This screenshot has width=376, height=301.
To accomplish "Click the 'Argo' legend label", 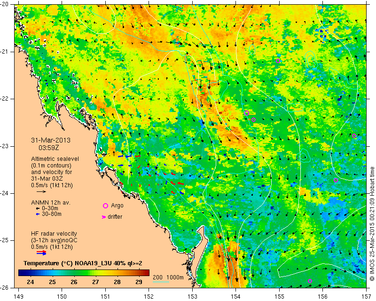I will (x=117, y=206).
